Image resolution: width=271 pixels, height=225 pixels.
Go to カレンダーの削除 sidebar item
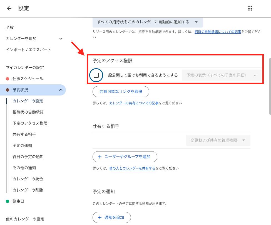tap(28, 190)
